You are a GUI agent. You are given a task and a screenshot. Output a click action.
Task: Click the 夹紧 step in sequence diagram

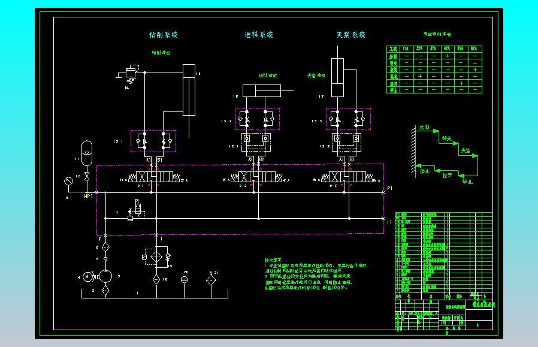point(466,150)
